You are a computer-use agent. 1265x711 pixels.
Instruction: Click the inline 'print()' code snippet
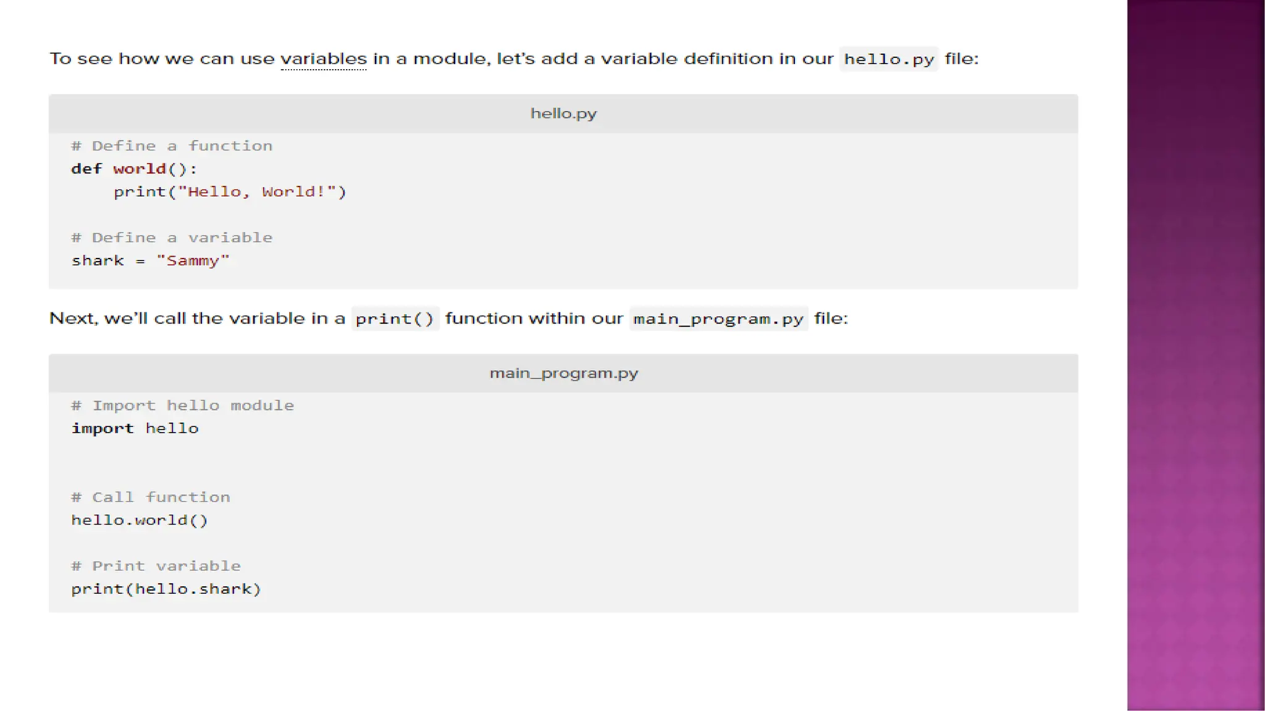[x=395, y=319]
